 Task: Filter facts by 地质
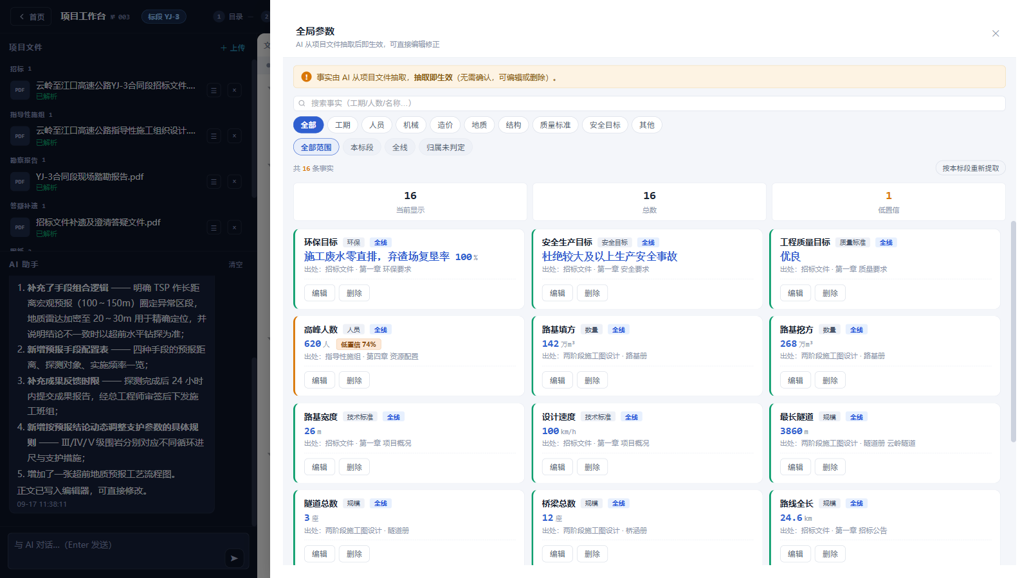click(479, 125)
